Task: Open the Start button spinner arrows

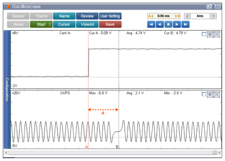Action: click(50, 24)
